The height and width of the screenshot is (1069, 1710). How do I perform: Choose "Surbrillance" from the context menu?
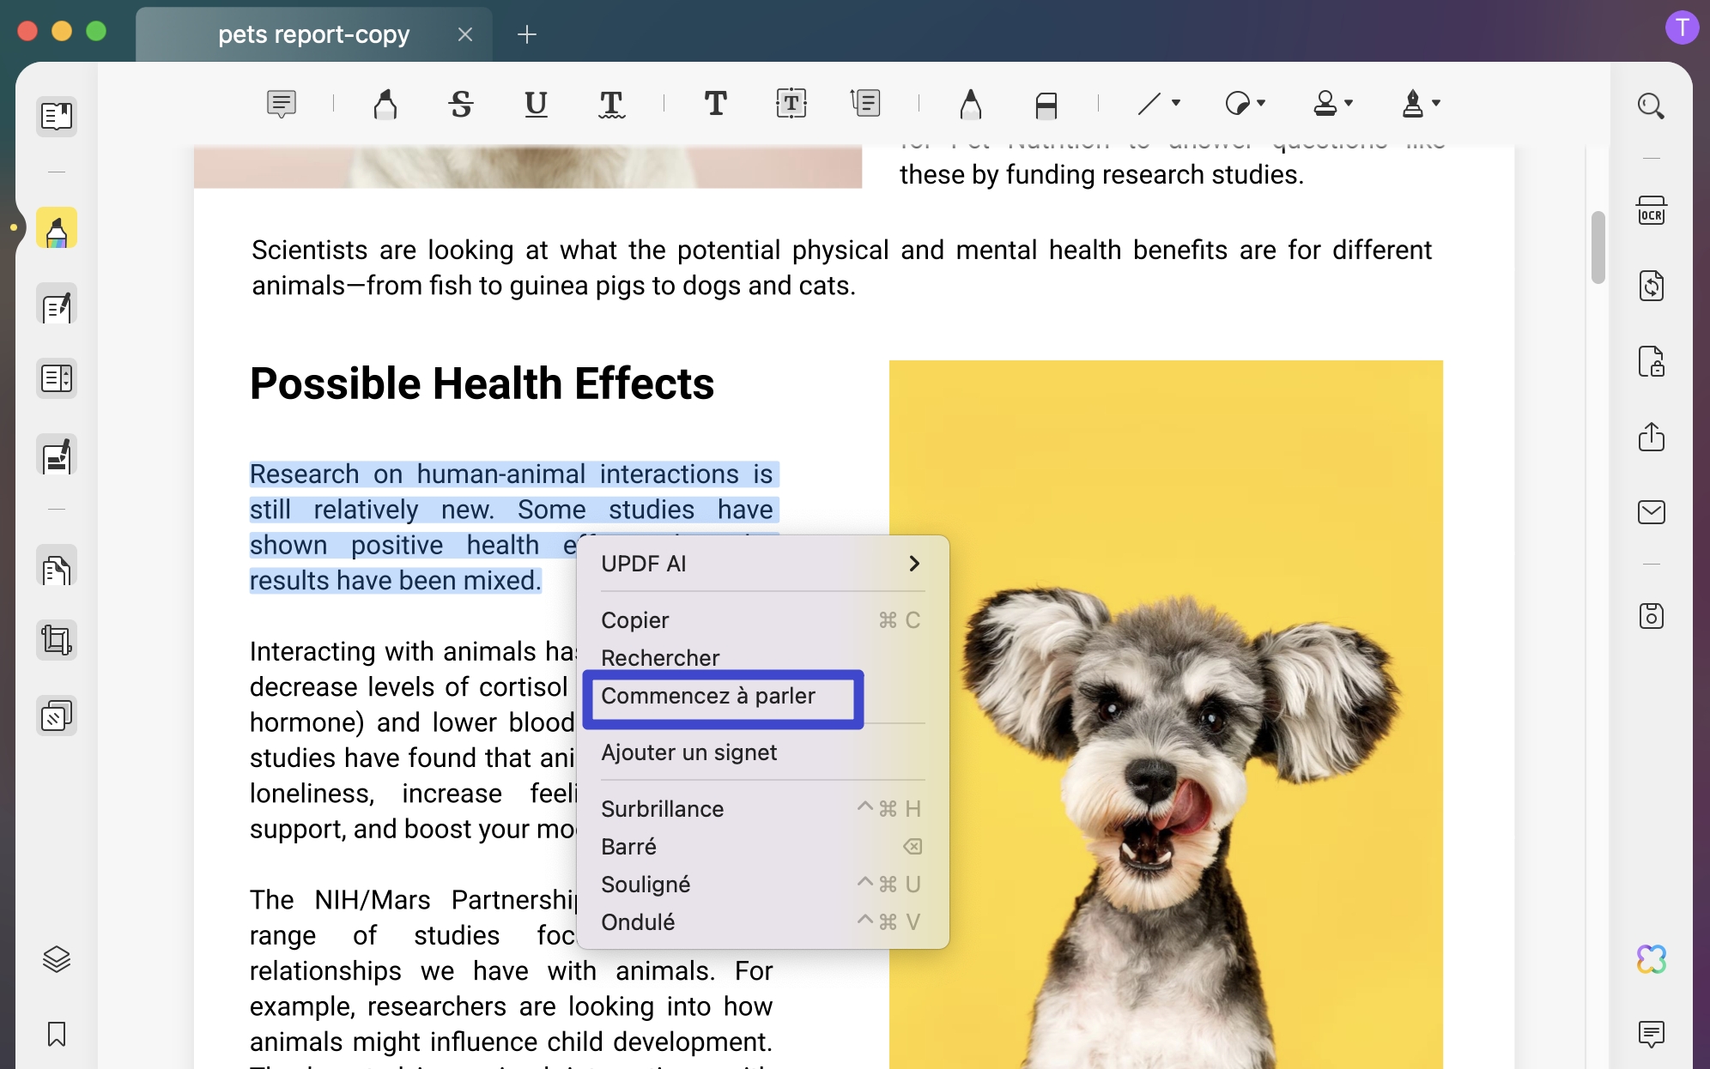(x=663, y=808)
